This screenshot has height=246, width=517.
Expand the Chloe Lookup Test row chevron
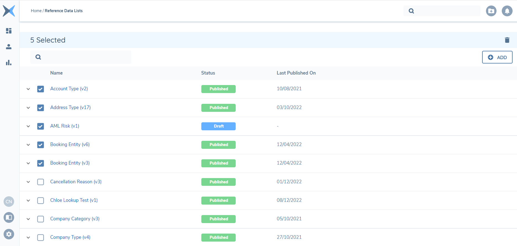pos(28,200)
